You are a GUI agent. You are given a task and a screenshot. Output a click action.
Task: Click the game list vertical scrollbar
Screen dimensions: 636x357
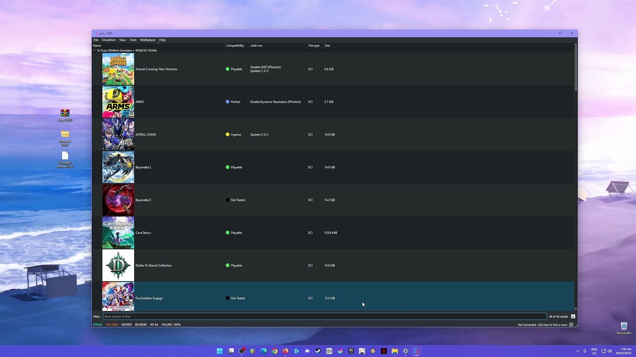click(x=575, y=69)
